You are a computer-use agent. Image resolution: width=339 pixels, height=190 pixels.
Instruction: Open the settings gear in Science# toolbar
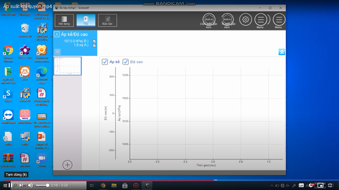point(245,20)
